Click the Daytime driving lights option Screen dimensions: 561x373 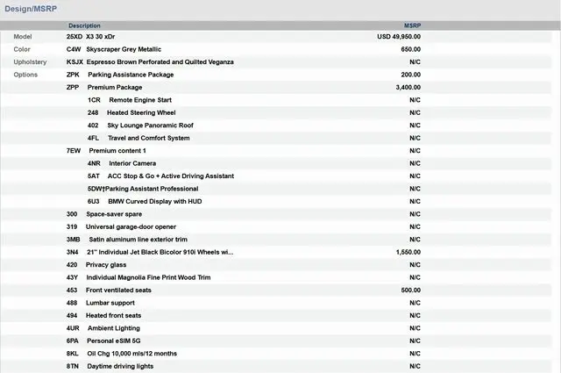pos(120,366)
